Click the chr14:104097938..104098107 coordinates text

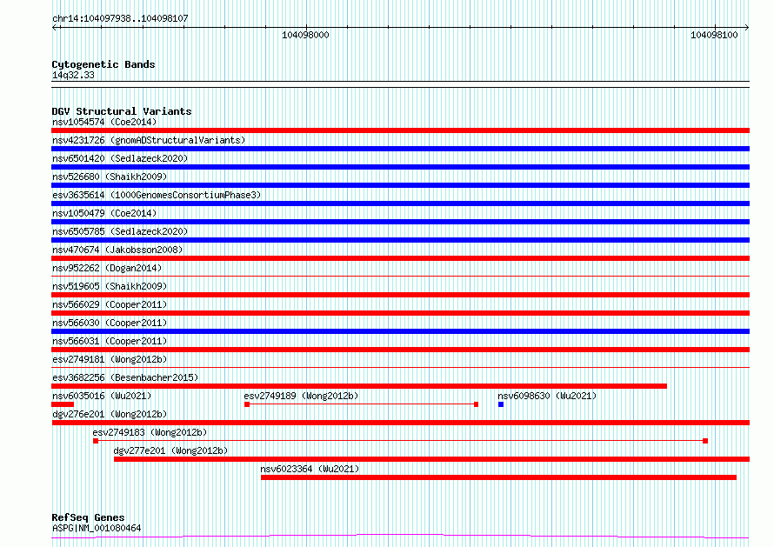pos(120,19)
